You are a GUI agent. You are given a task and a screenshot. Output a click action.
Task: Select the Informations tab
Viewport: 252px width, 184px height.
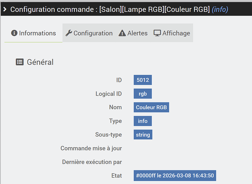point(34,33)
